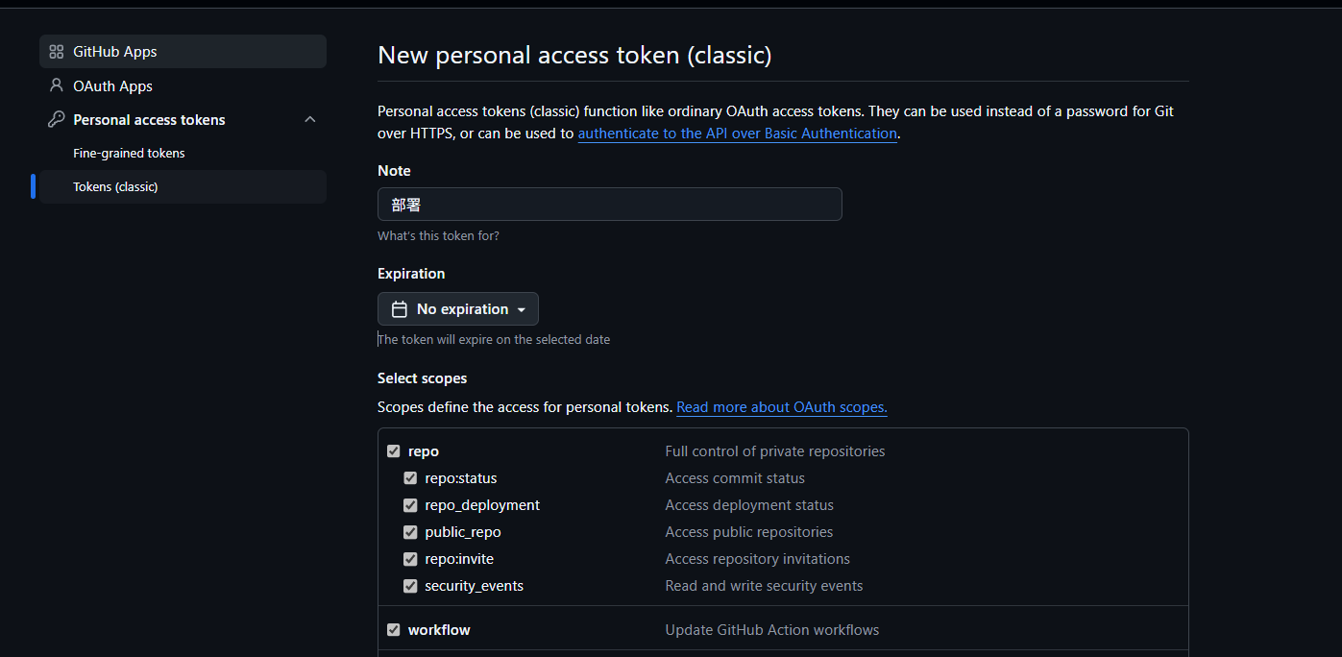1342x657 pixels.
Task: Disable the workflow scope checkbox
Action: click(393, 630)
